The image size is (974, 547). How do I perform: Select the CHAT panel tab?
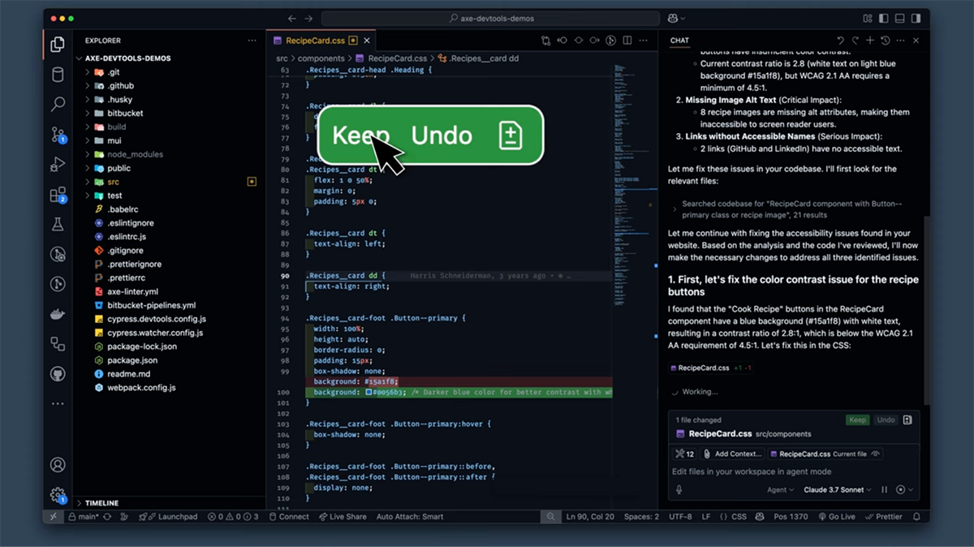coord(679,40)
